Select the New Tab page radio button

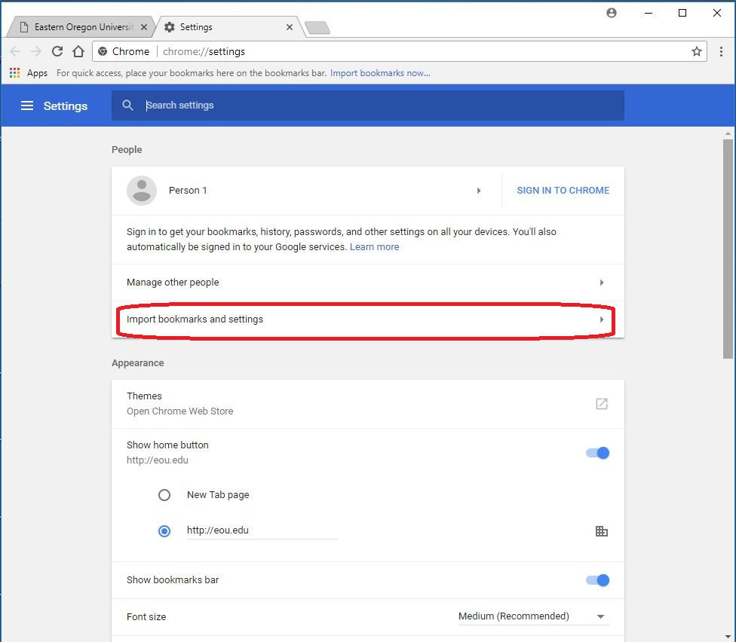click(x=164, y=495)
